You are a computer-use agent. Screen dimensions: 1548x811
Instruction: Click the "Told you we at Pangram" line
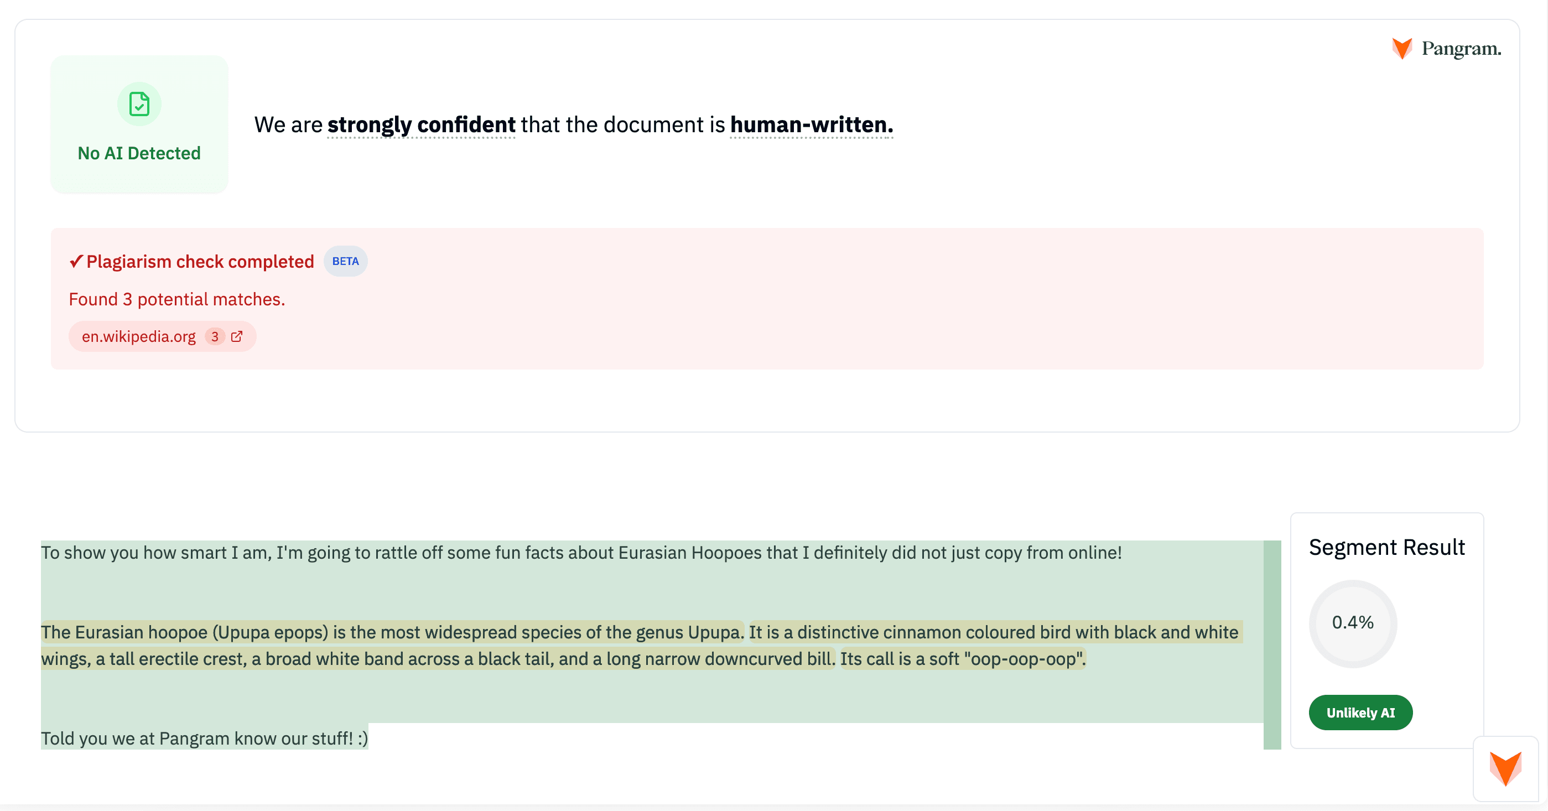204,739
